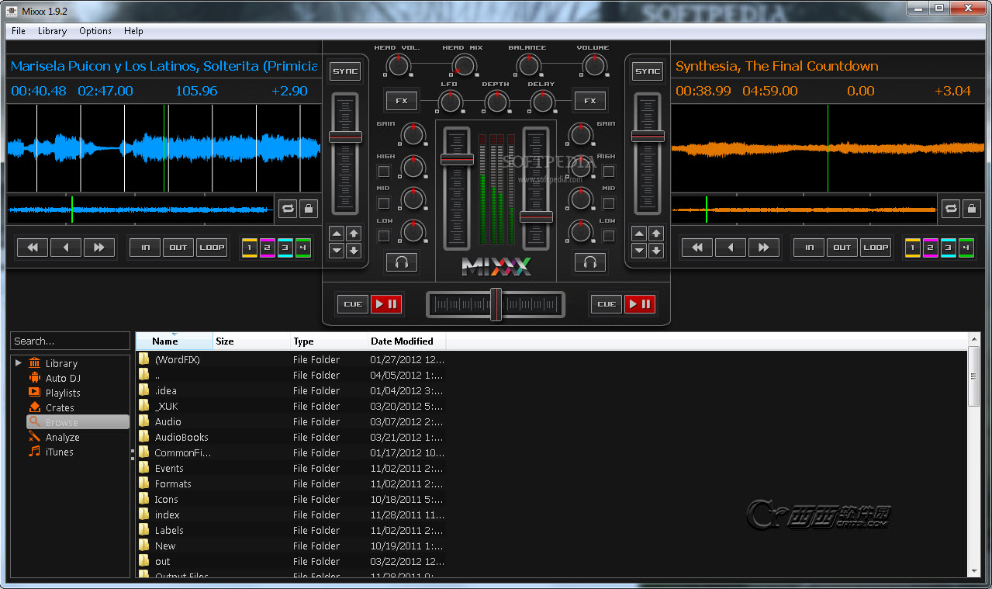Sort by the Date Modified column header
This screenshot has height=589, width=992.
pyautogui.click(x=402, y=341)
